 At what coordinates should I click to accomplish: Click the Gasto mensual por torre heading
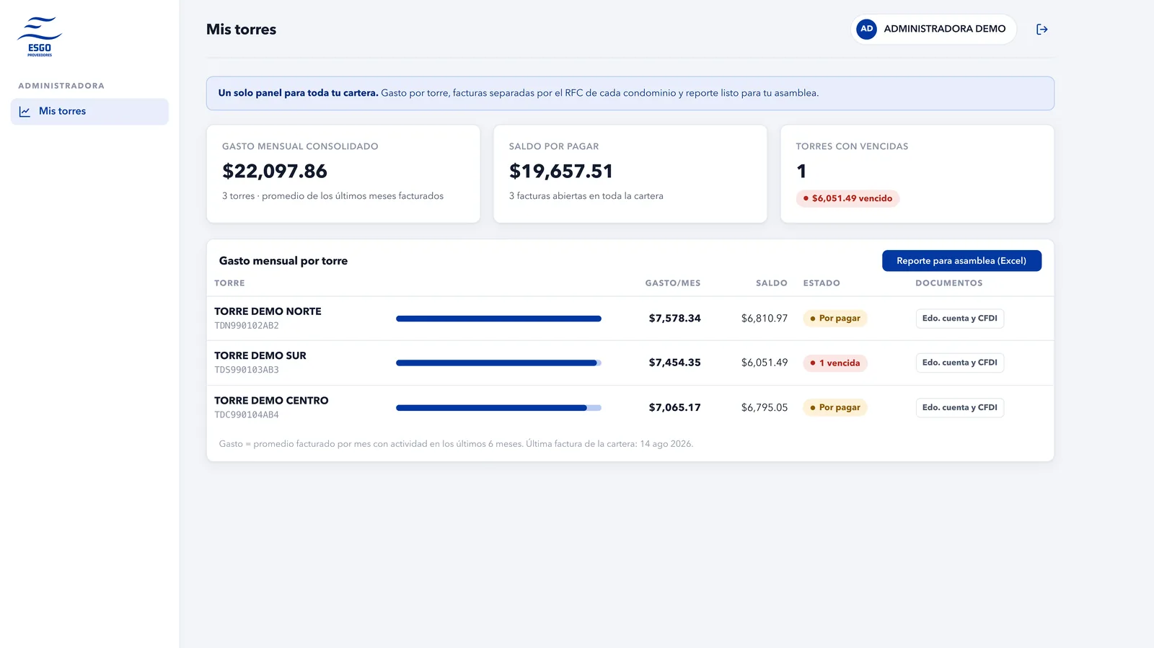pyautogui.click(x=283, y=261)
